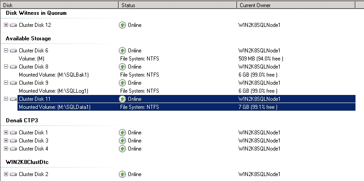The image size is (364, 181).
Task: Click the Cluster Disk 12 drive icon
Action: (x=13, y=25)
